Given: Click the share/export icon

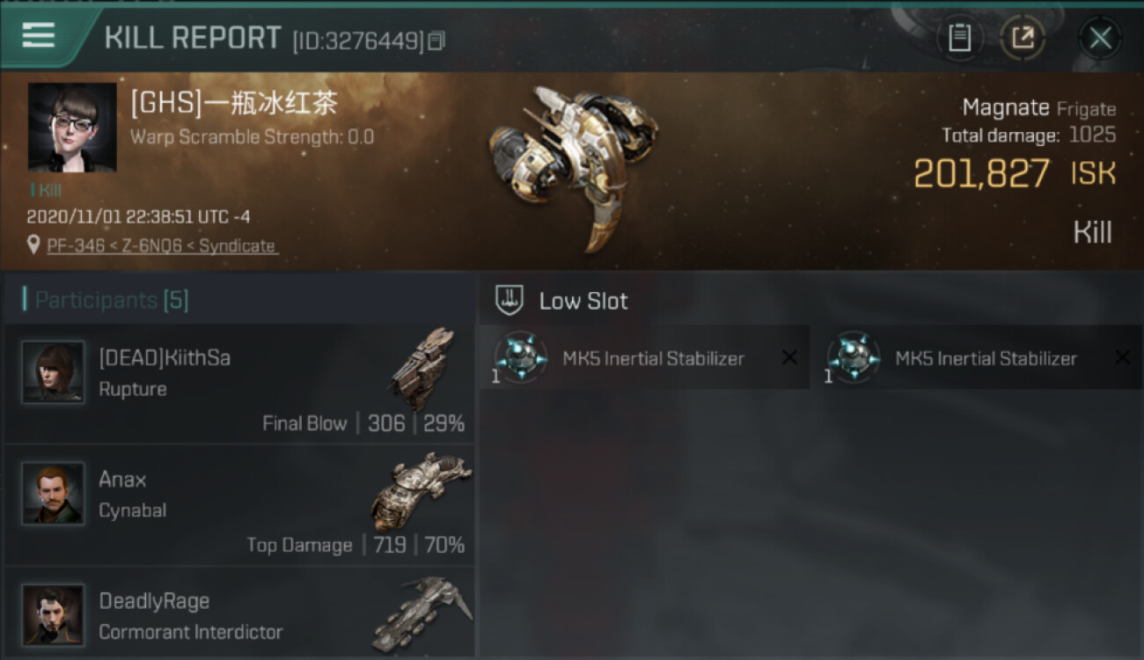Looking at the screenshot, I should coord(1023,38).
